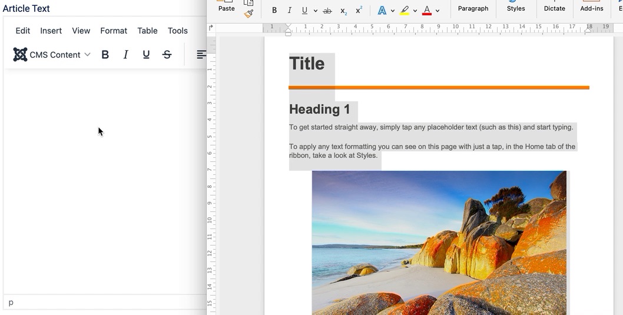This screenshot has height=315, width=623.
Task: Toggle Italic in the Article Text editor
Action: (x=125, y=55)
